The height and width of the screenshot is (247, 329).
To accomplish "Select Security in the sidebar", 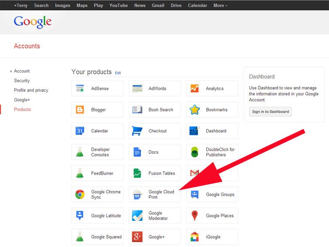I will pyautogui.click(x=22, y=81).
